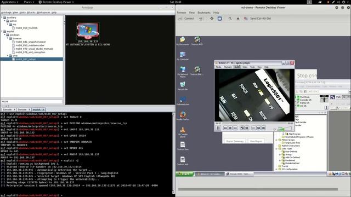Open the Attacks menu in Armitage
The height and width of the screenshot is (197, 351).
click(x=31, y=13)
